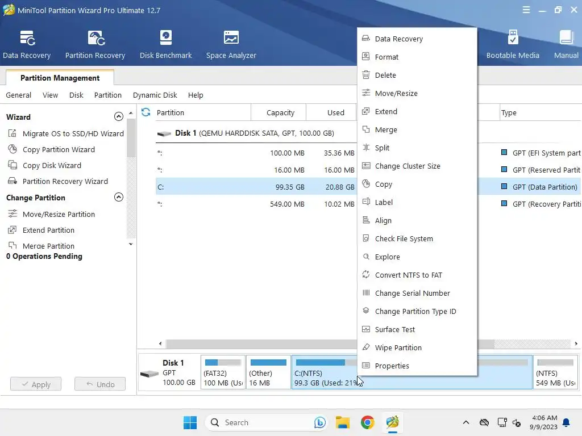This screenshot has height=436, width=582.
Task: Collapse the Change Partition section
Action: 118,197
